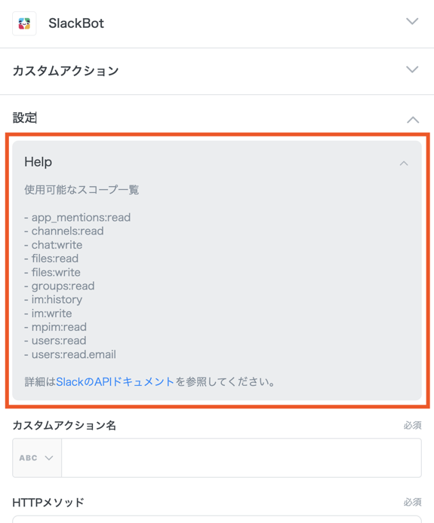Viewport: 434px width, 523px height.
Task: Click the Help heading text
Action: click(38, 162)
